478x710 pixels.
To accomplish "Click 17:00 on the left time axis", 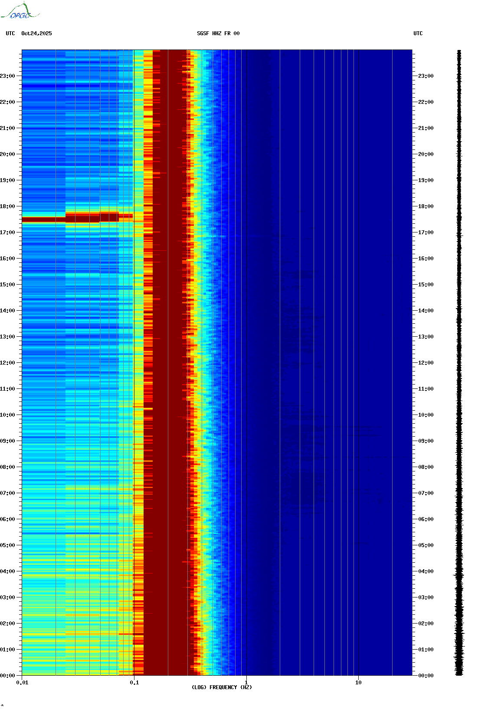I will [x=7, y=232].
